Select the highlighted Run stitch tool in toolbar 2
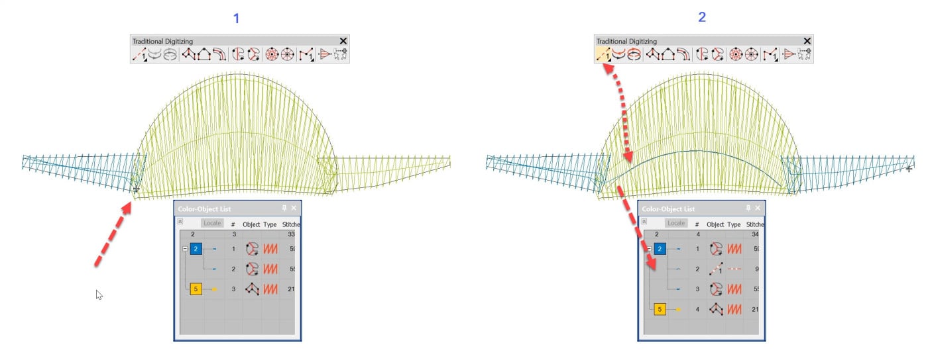 603,55
